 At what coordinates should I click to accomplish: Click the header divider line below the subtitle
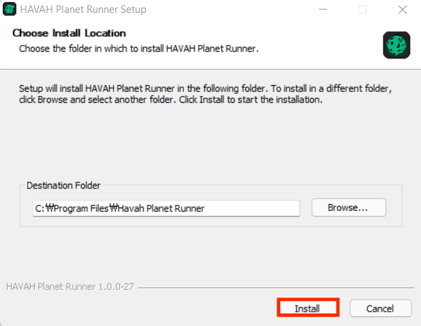pyautogui.click(x=210, y=69)
